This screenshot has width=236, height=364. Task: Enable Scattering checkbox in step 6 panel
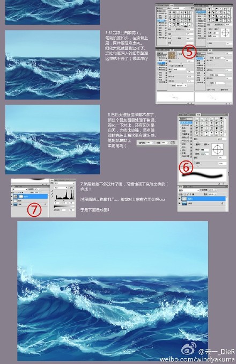[x=181, y=128]
